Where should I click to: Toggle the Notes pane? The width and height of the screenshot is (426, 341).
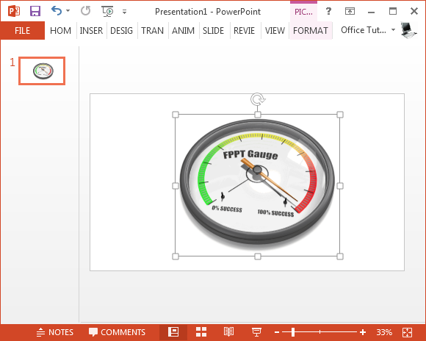55,332
